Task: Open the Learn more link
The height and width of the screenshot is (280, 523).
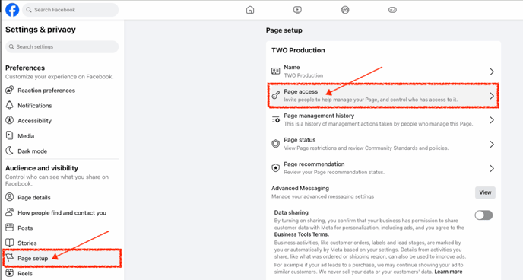Action: (x=449, y=272)
